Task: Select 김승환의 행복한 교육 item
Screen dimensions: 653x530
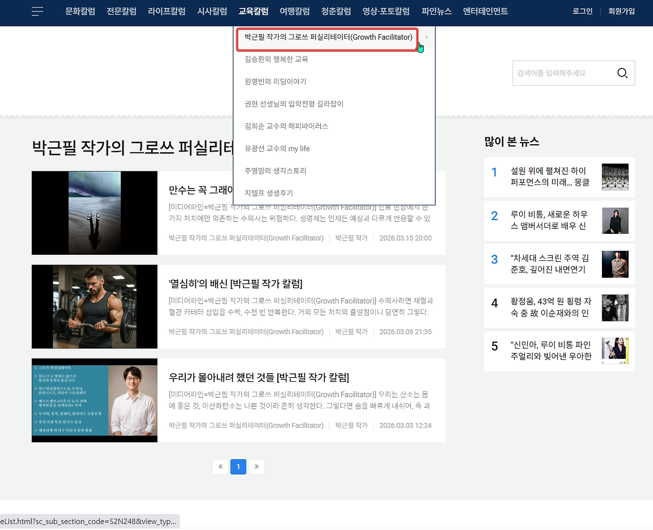Action: coord(277,59)
